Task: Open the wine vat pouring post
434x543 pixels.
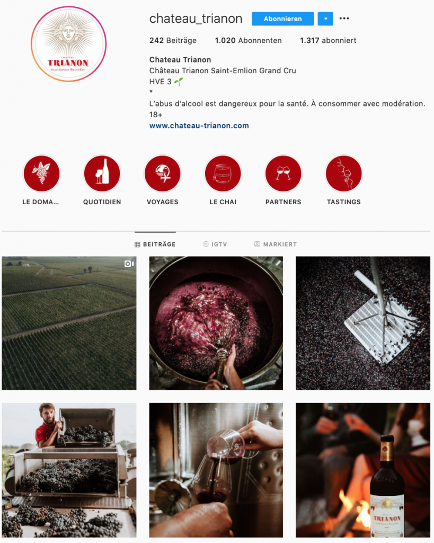Action: point(216,323)
